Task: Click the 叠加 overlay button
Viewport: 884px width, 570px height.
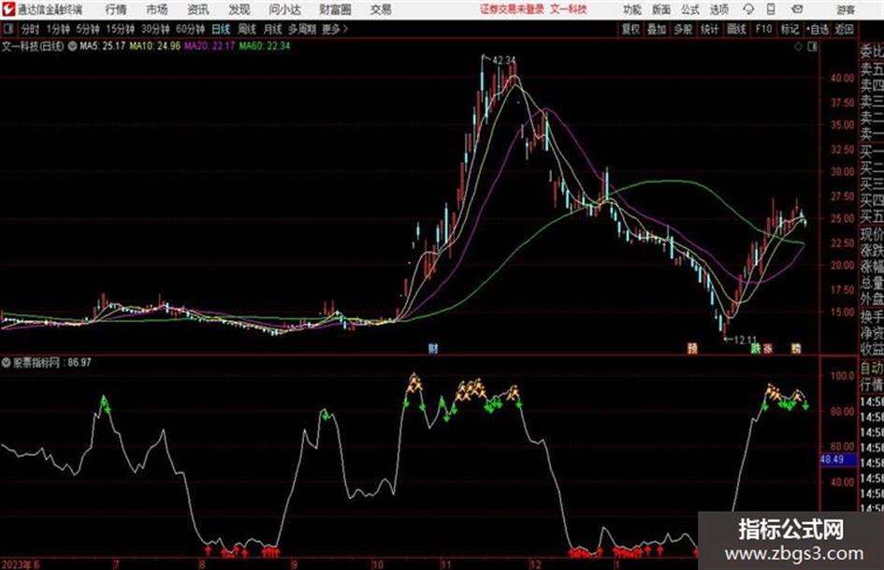Action: pos(657,29)
